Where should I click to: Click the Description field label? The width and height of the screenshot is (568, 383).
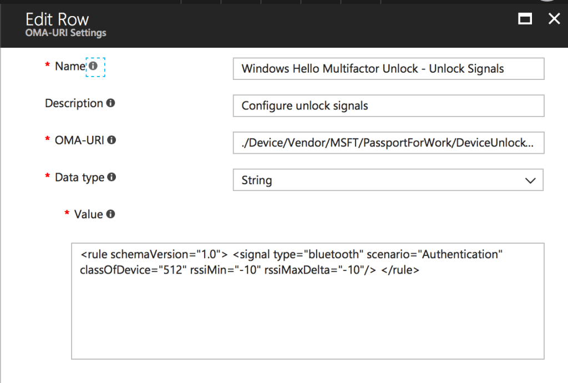[74, 103]
